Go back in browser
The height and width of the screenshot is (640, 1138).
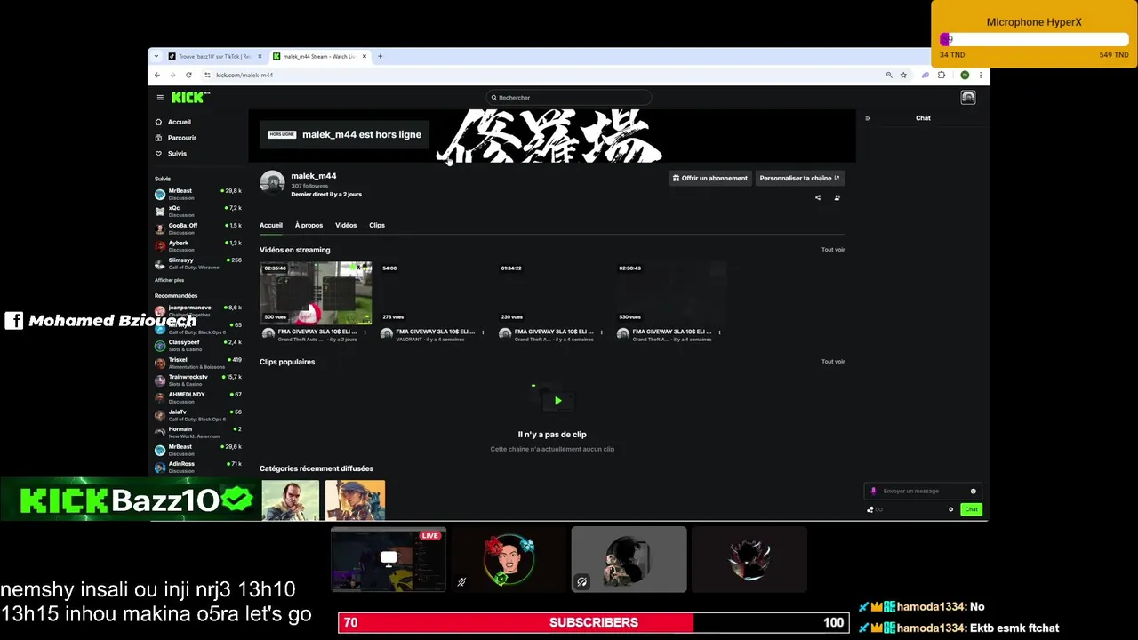(157, 75)
